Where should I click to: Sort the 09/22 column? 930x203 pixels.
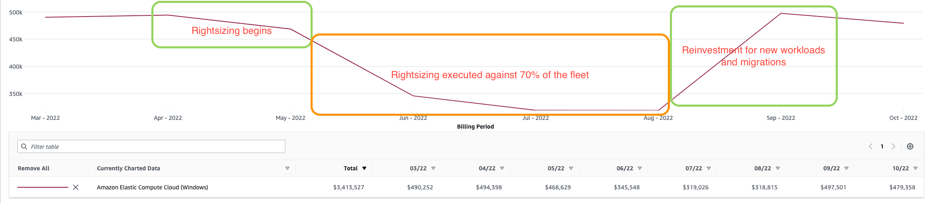click(x=846, y=168)
